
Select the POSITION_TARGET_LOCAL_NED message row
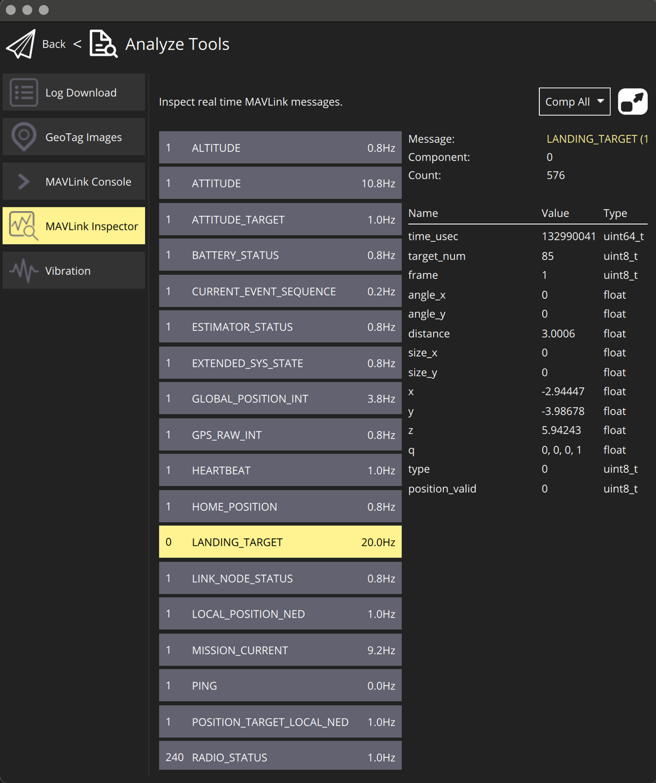[x=280, y=722]
